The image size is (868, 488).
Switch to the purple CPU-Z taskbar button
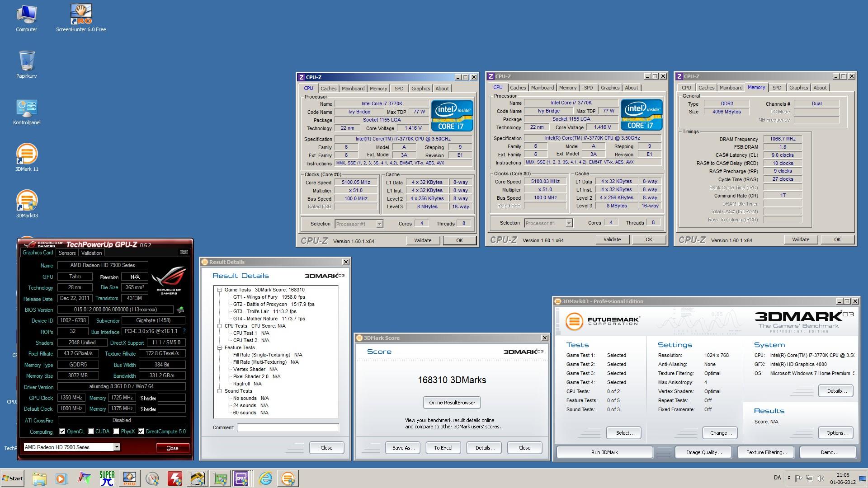[x=241, y=479]
